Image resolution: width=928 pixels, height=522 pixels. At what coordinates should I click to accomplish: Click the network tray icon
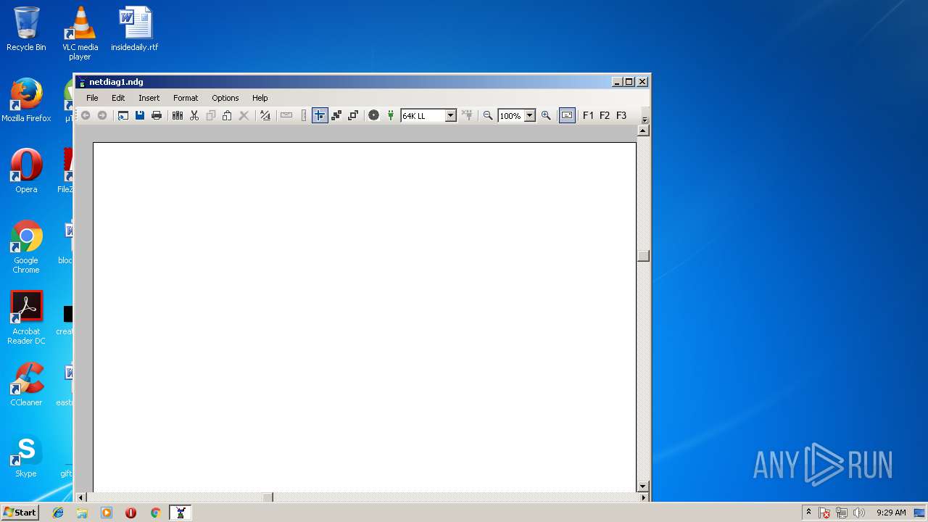(842, 513)
